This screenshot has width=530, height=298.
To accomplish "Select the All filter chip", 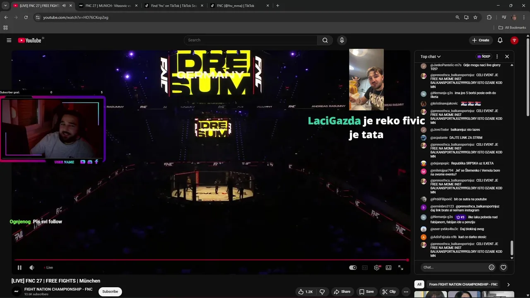I will point(419,284).
